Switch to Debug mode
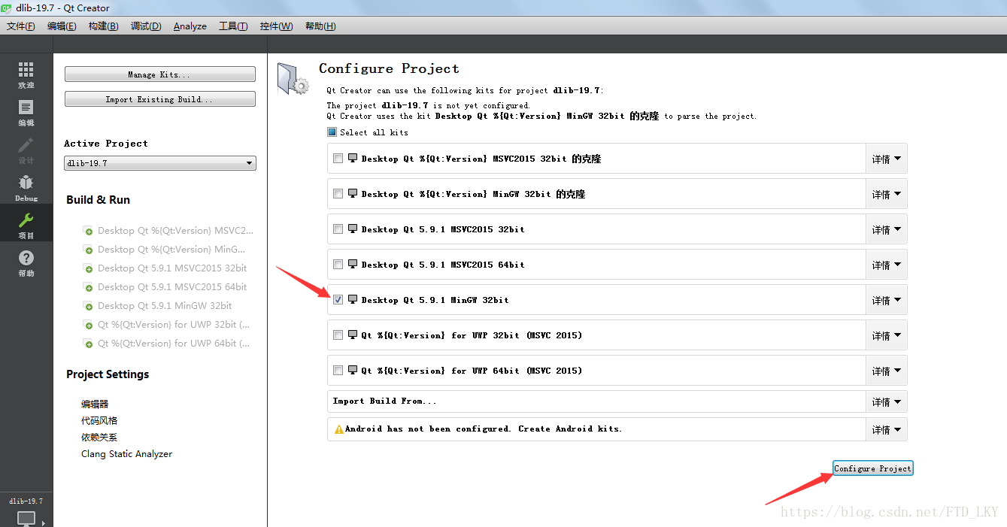This screenshot has height=527, width=1007. point(26,188)
